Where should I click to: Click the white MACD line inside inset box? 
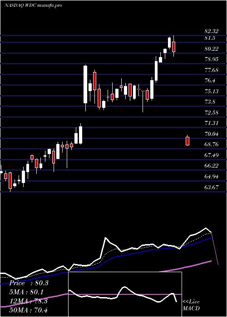(x=123, y=295)
